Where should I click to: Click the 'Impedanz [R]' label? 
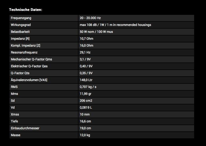pyautogui.click(x=20, y=39)
